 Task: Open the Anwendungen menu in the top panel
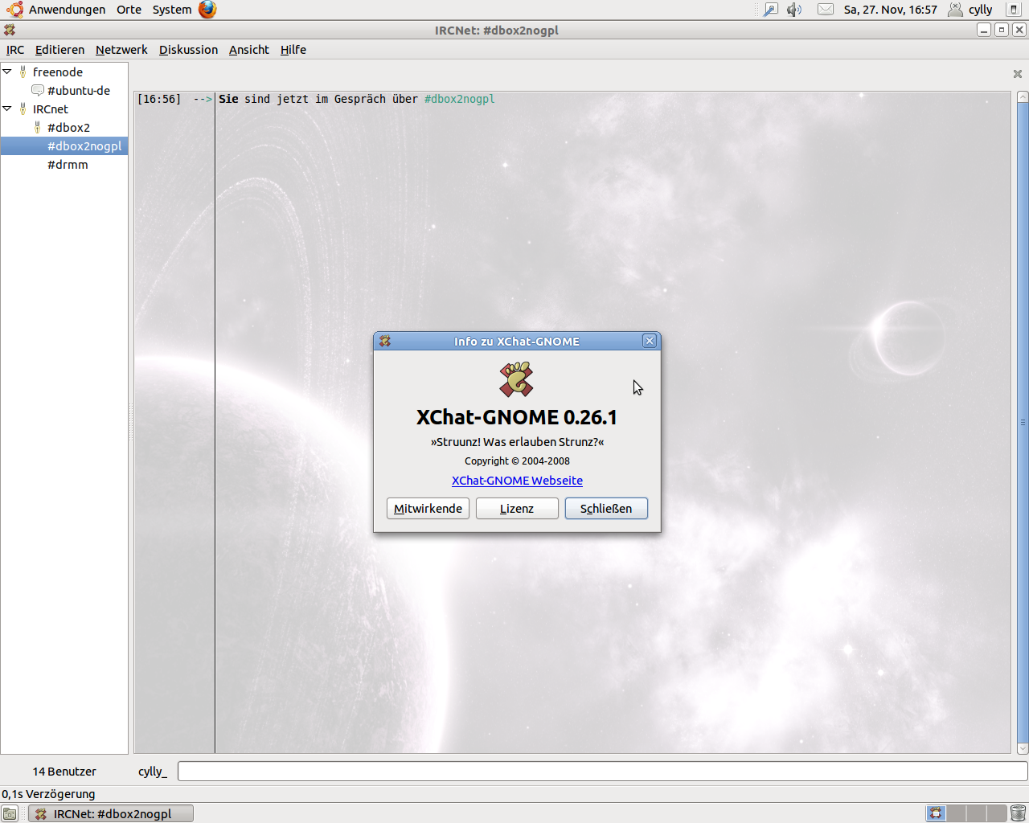(67, 10)
